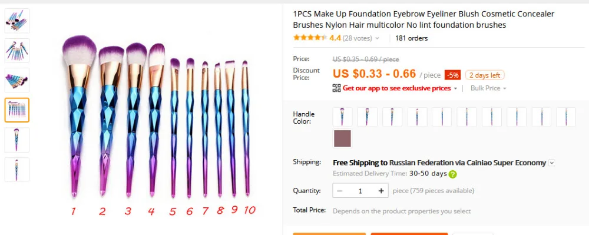This screenshot has height=235, width=589.
Task: Select the fourth Handle Color brush option
Action: point(417,117)
